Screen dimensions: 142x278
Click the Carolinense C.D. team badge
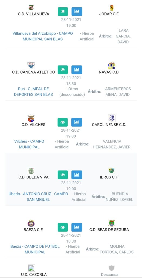(x=112, y=118)
